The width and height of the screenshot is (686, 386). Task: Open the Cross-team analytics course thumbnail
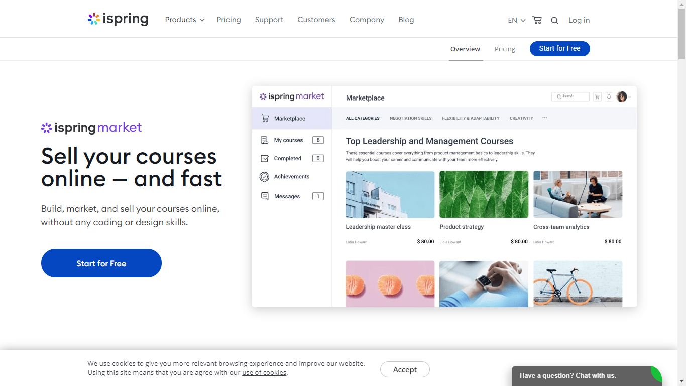pos(578,195)
